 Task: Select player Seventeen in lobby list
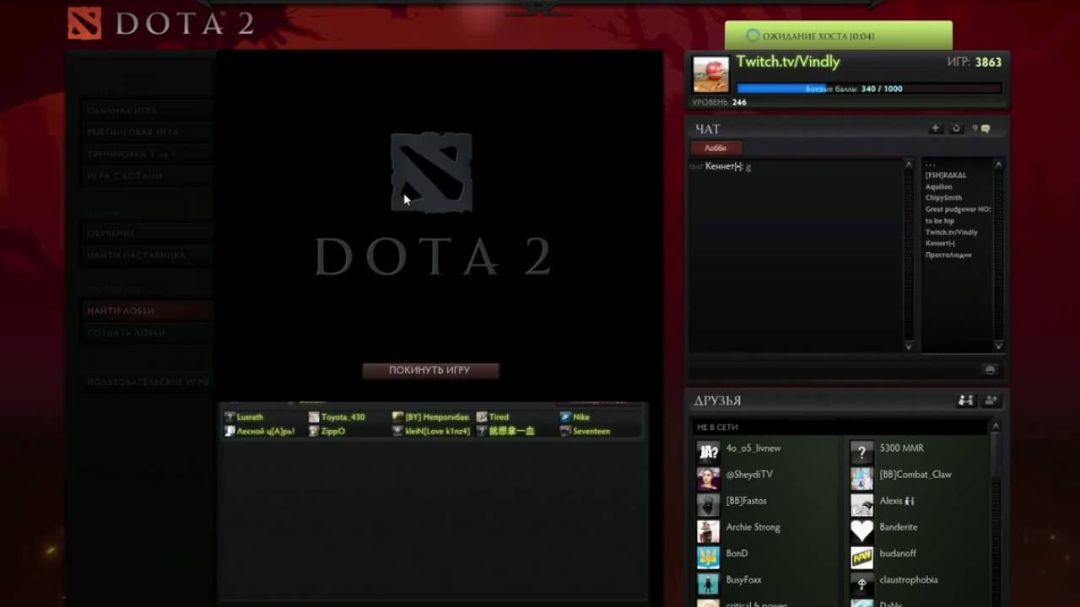click(x=591, y=431)
